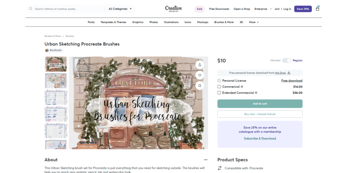
Task: Check the Extended Commercial checkbox
Action: pyautogui.click(x=219, y=93)
